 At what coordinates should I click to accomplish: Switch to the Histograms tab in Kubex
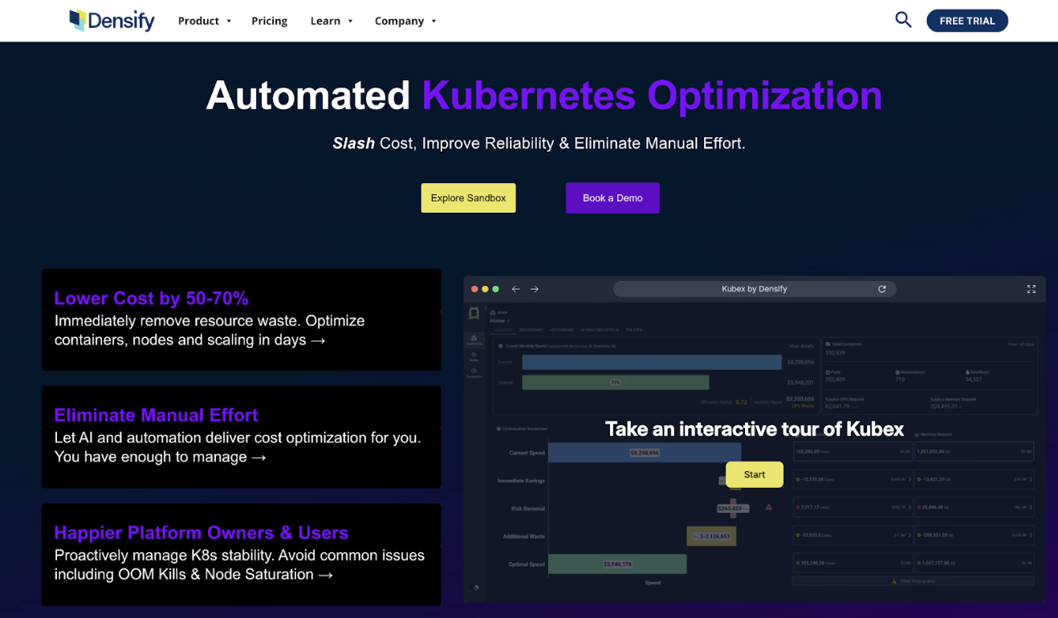point(562,330)
